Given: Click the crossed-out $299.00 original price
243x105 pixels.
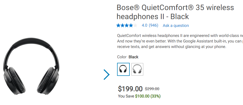Looking at the screenshot, I should coord(152,89).
